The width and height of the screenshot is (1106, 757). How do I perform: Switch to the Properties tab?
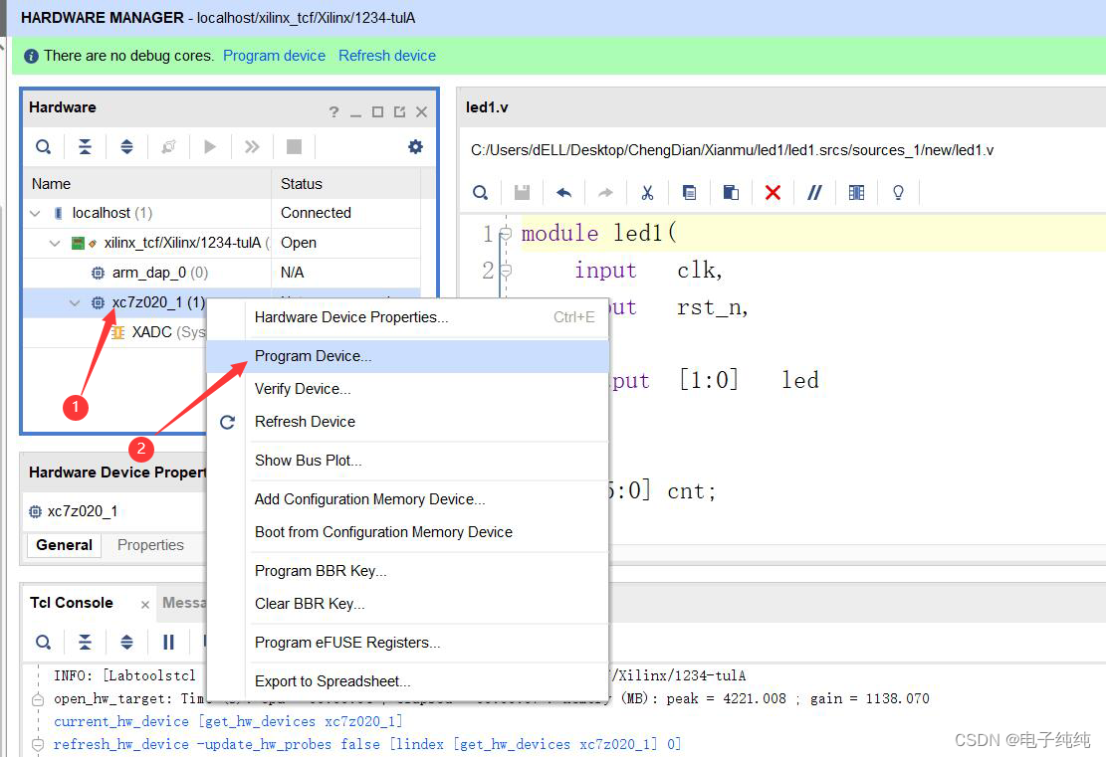pos(150,545)
